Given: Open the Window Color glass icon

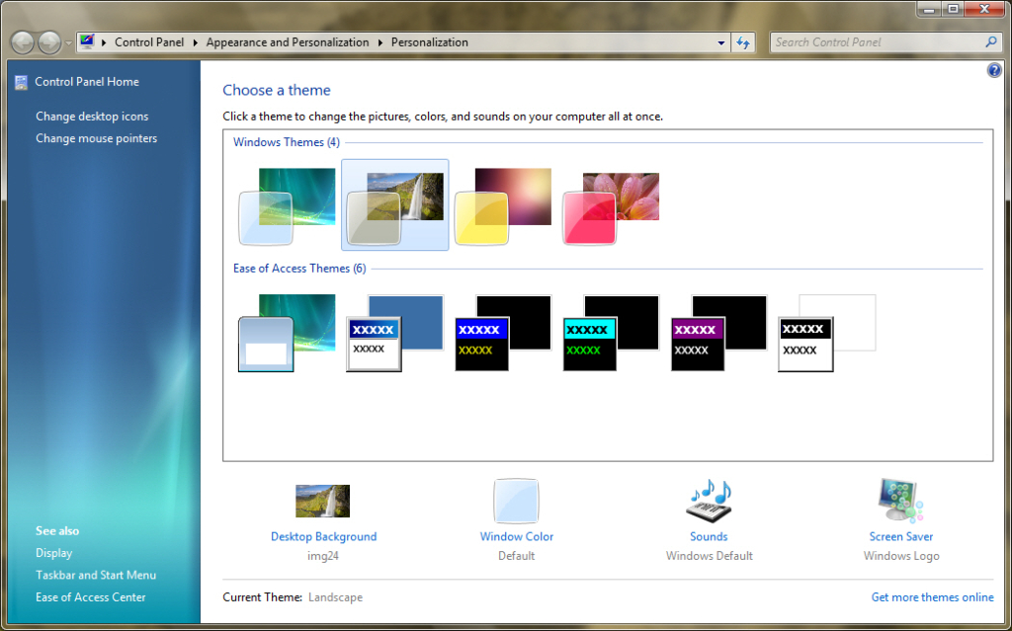Looking at the screenshot, I should click(x=516, y=501).
